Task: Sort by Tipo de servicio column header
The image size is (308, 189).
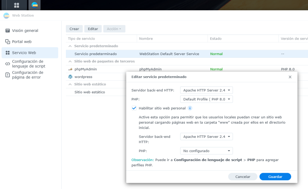Action: point(101,39)
